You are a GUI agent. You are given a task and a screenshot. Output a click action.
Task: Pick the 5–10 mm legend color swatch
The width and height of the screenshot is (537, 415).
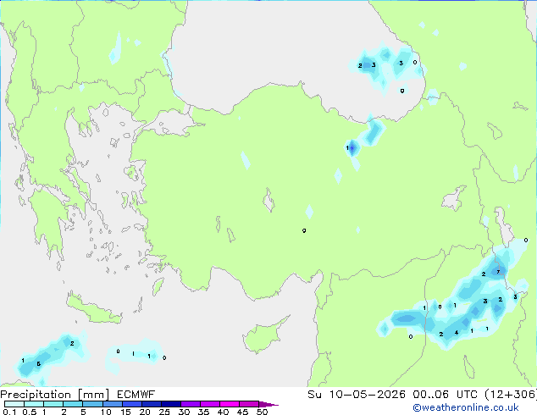pyautogui.click(x=92, y=404)
